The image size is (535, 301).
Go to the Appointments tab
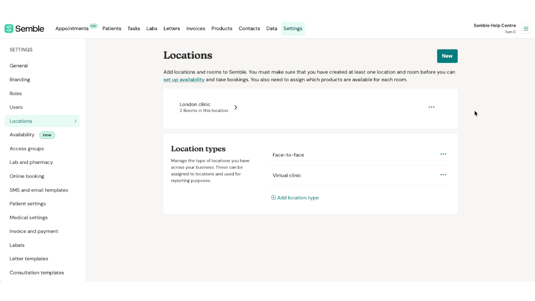72,29
